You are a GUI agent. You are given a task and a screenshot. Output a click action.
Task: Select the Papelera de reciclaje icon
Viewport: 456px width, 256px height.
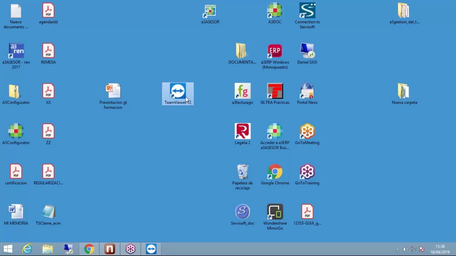point(242,177)
